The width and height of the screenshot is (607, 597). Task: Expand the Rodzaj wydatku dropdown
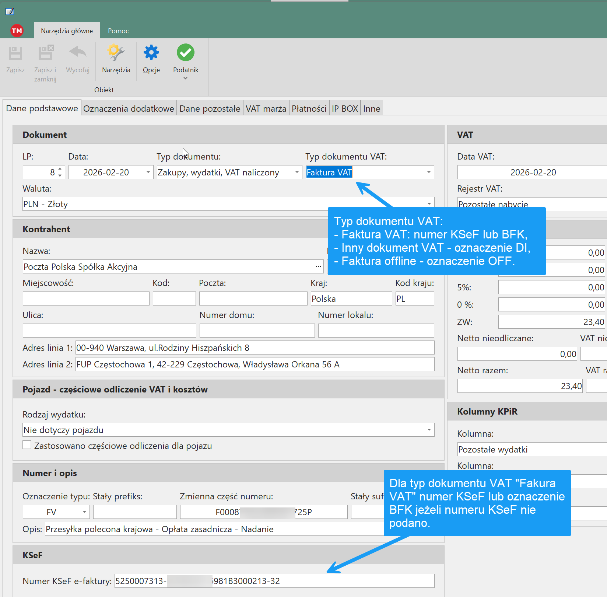[429, 430]
